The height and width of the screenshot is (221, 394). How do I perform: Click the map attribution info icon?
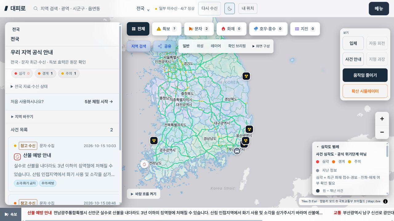coord(385,201)
